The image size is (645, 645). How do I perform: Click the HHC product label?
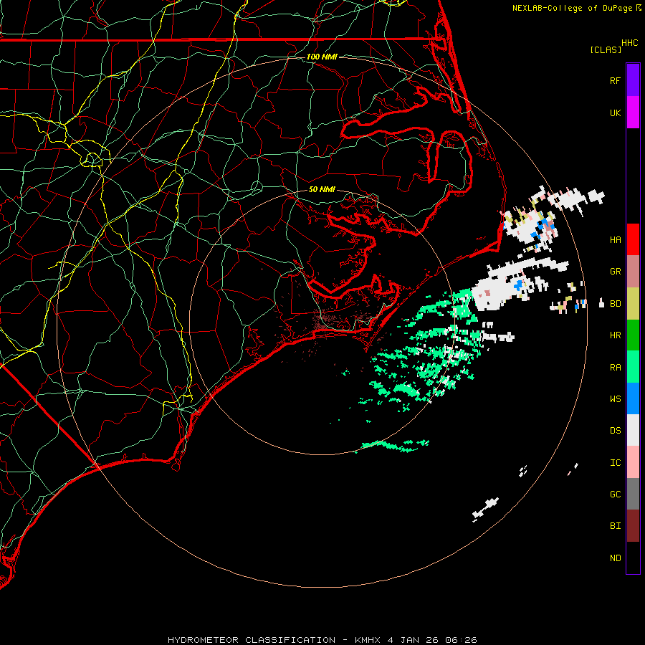tap(630, 43)
